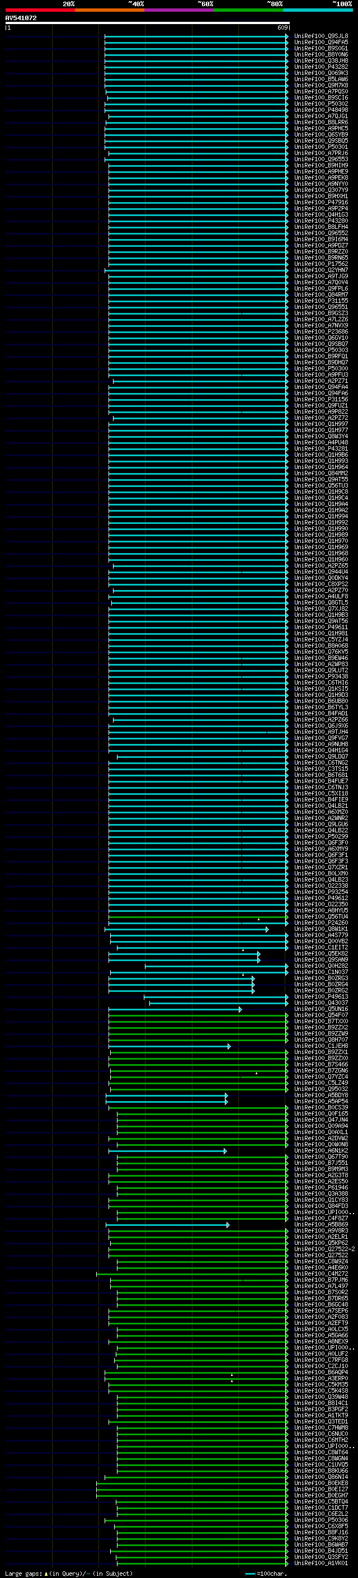
Task: Select hit label UniRef100_P61946
Action: click(x=321, y=1188)
